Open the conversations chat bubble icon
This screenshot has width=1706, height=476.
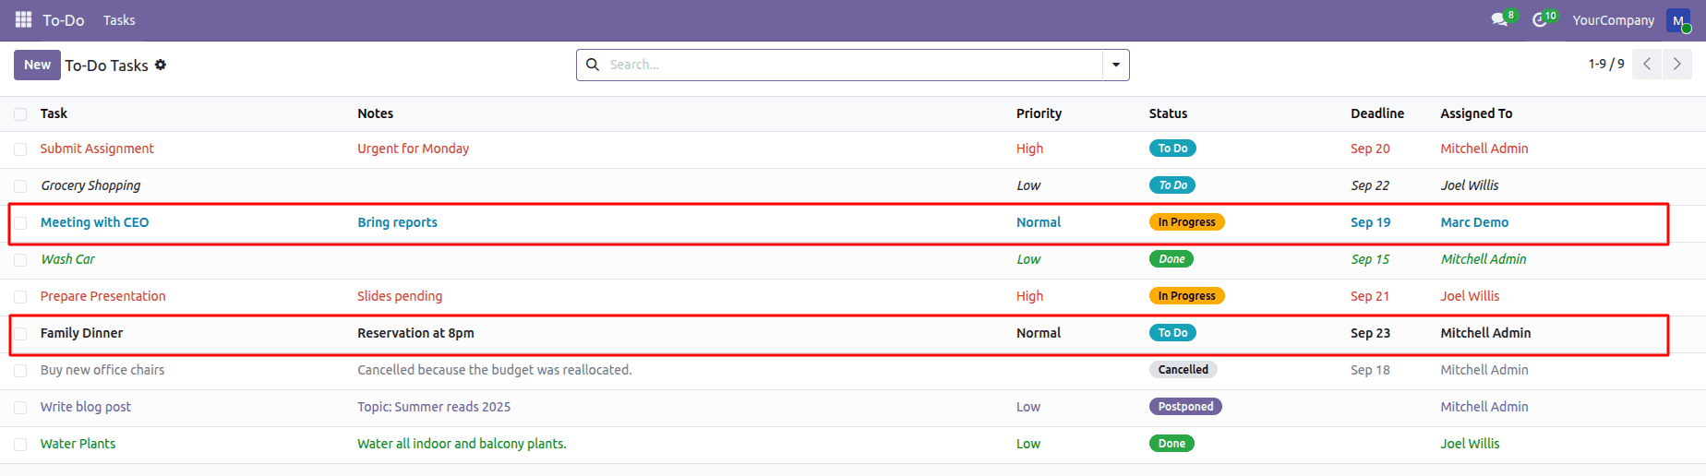(1499, 19)
